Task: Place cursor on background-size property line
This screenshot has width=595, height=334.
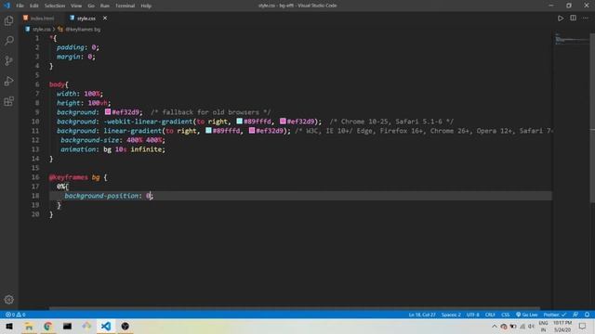Action: [x=112, y=140]
